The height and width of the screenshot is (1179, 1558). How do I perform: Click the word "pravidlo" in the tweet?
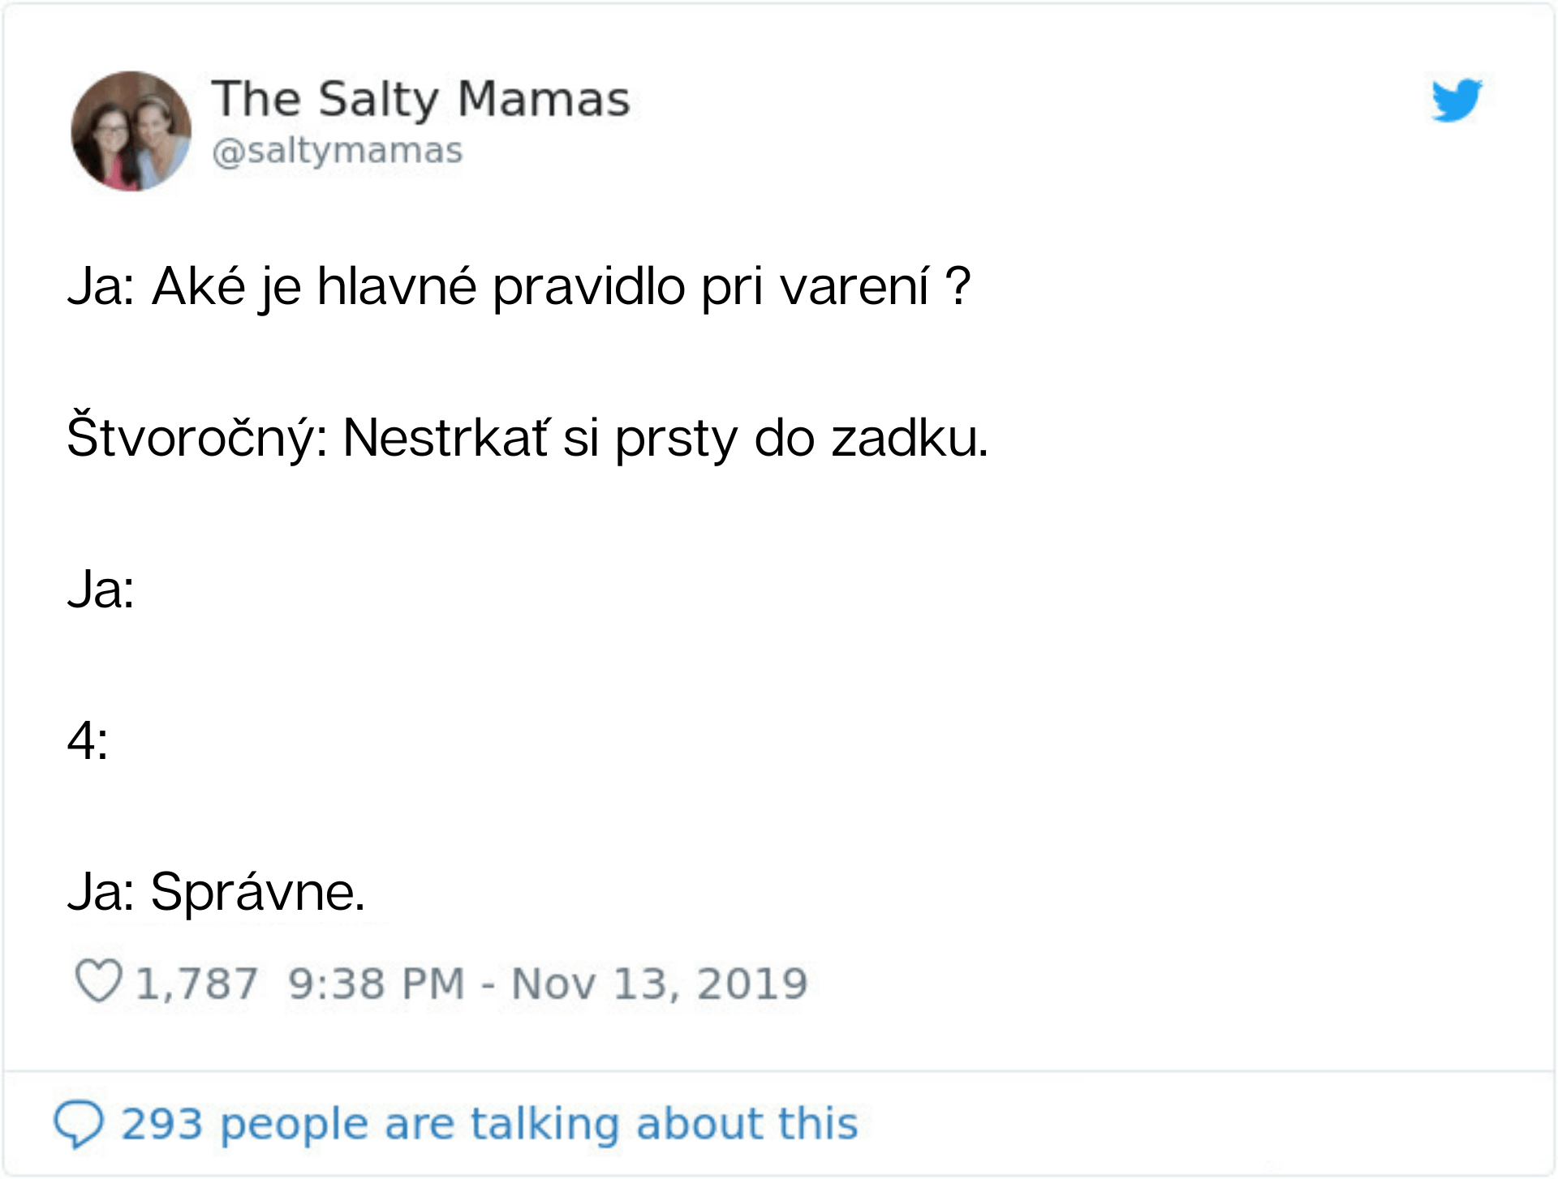[588, 286]
